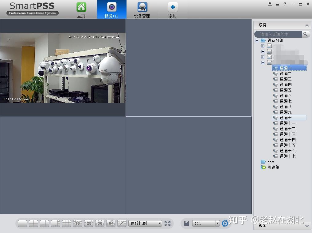Click the lock icon in title bar
The height and width of the screenshot is (233, 312).
[277, 4]
